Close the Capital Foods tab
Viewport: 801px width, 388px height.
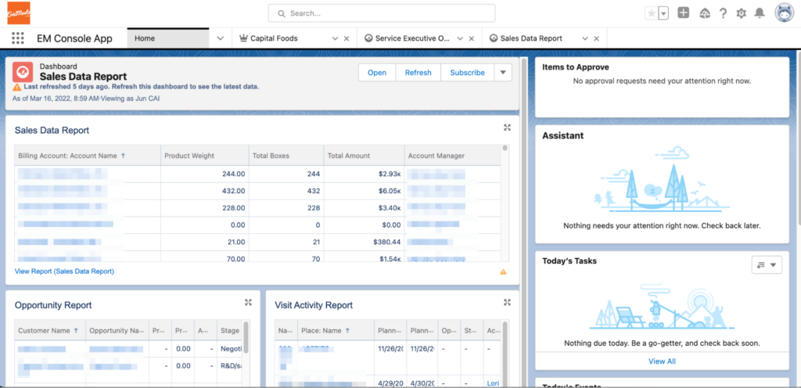(347, 39)
